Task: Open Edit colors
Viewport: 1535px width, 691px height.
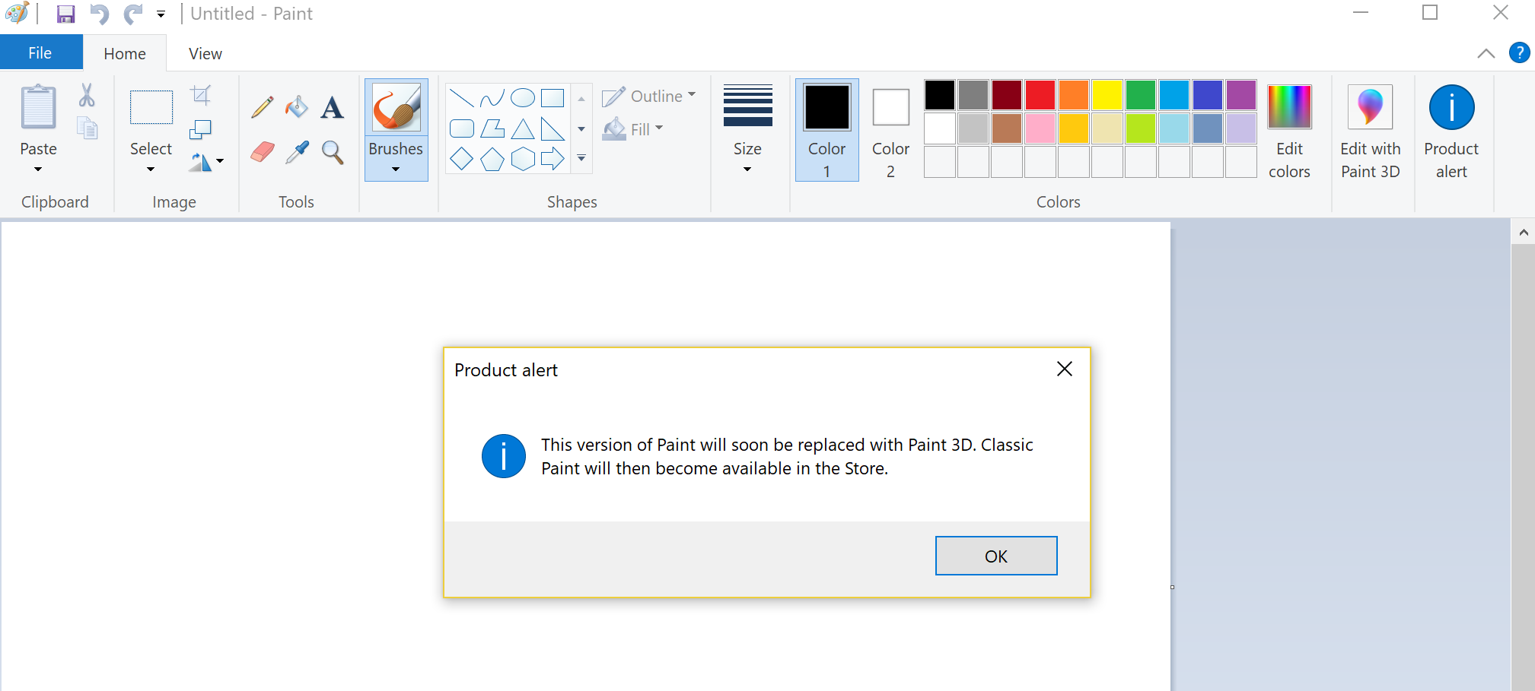Action: coord(1289,129)
